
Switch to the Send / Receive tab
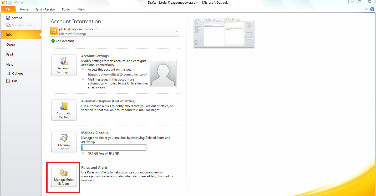tap(45, 9)
